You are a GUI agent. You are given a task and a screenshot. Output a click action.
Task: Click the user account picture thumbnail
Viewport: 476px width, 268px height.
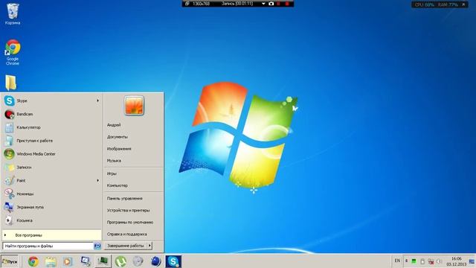tap(134, 106)
